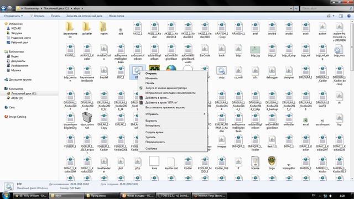Open the Windows Start button

click(6, 195)
